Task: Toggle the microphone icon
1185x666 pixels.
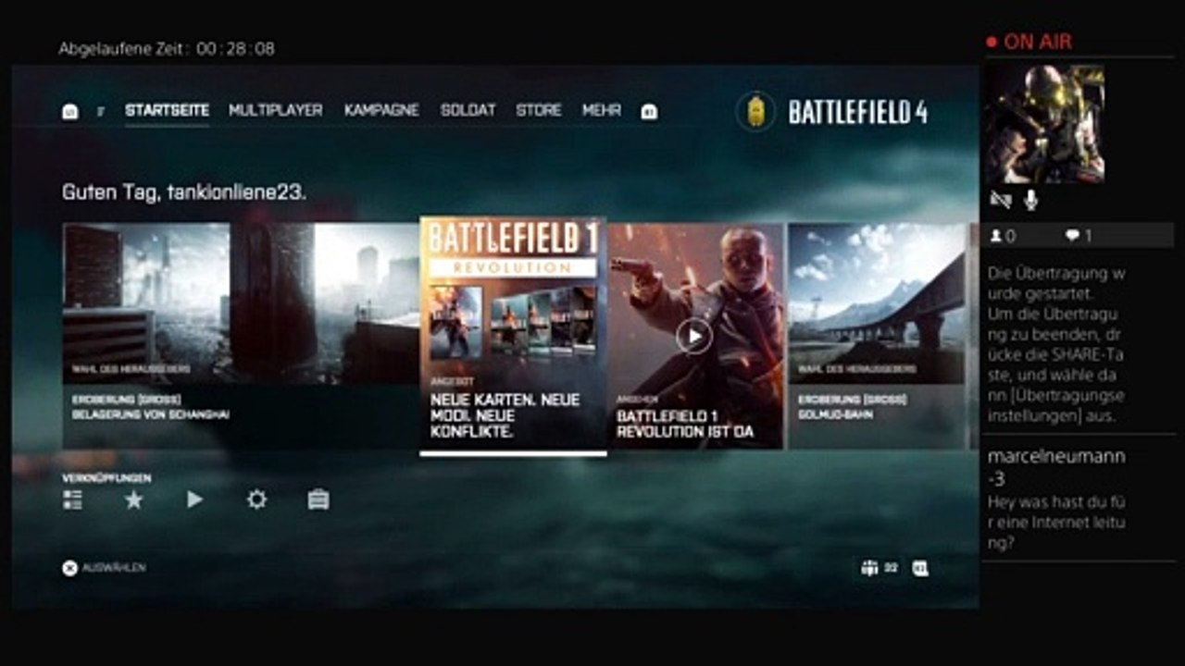Action: click(x=1031, y=200)
